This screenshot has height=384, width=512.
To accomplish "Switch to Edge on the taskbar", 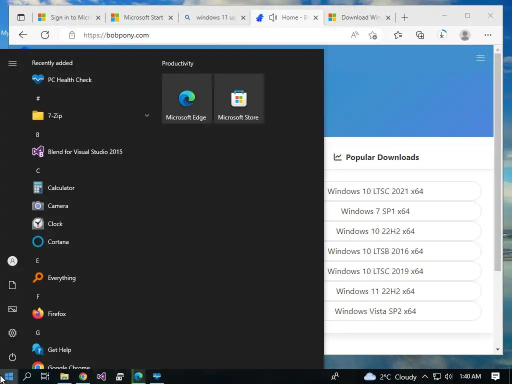I will [x=138, y=376].
